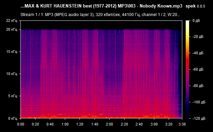Click the '3:38' end time label
This screenshot has width=213, height=132.
click(x=182, y=124)
